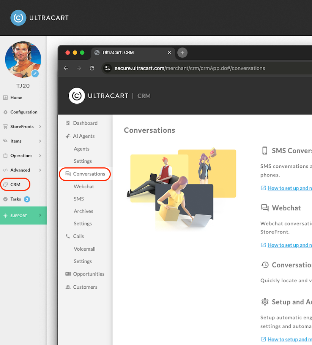The height and width of the screenshot is (345, 312).
Task: Expand the Advanced menu chevron
Action: click(x=40, y=170)
